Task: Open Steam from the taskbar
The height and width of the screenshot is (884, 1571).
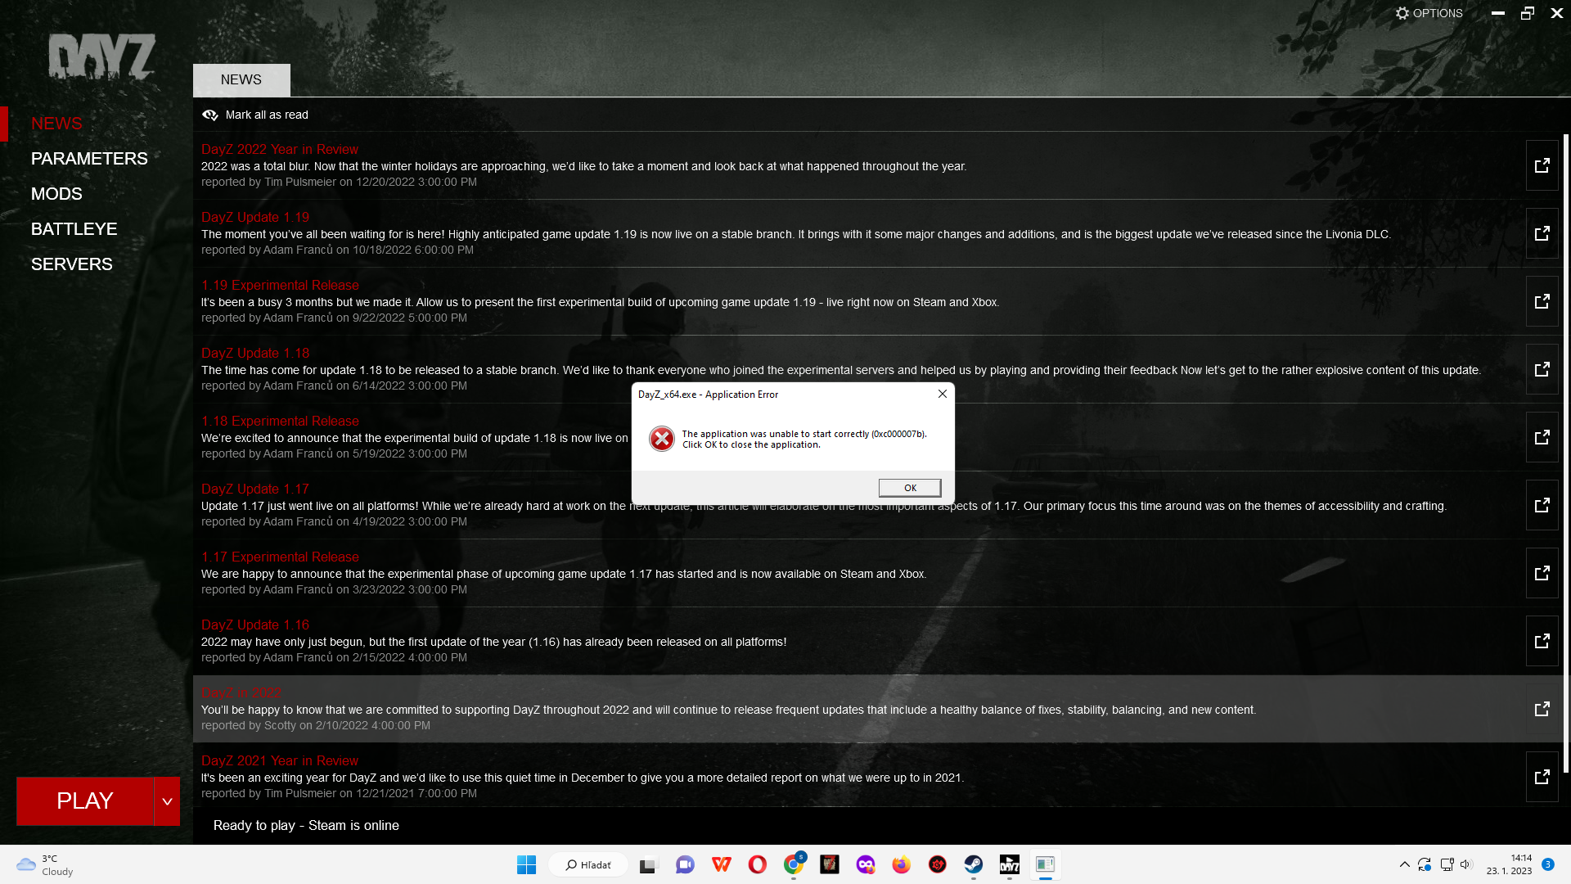Action: click(973, 864)
